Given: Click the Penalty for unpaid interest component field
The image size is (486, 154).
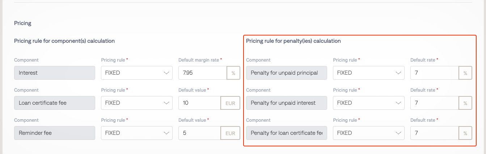Looking at the screenshot, I should click(286, 103).
